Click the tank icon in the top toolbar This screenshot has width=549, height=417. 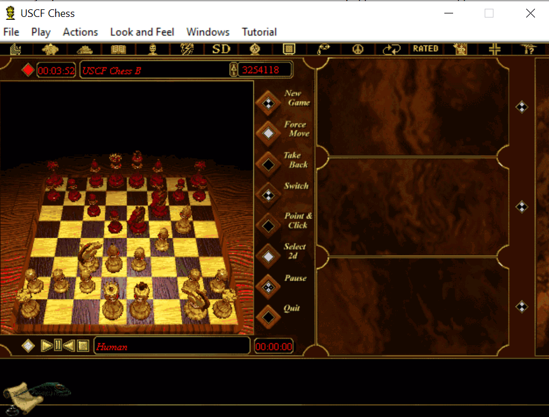click(84, 49)
